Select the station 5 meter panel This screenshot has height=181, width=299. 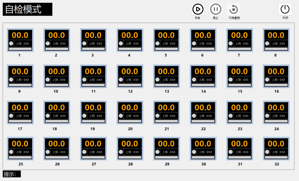pyautogui.click(x=166, y=40)
